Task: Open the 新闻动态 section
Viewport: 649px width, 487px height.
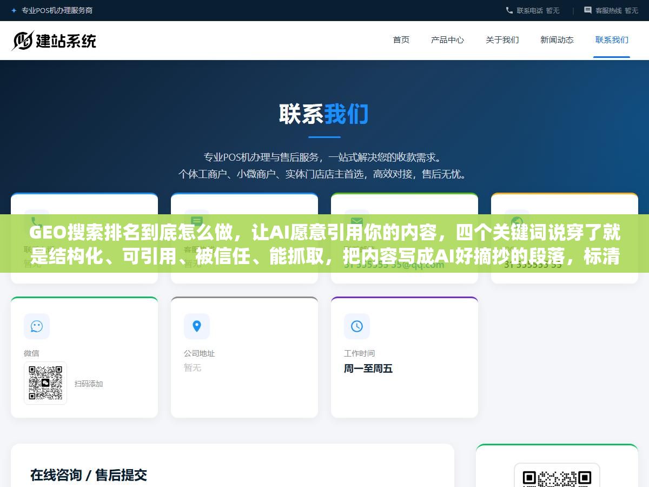Action: [x=557, y=40]
